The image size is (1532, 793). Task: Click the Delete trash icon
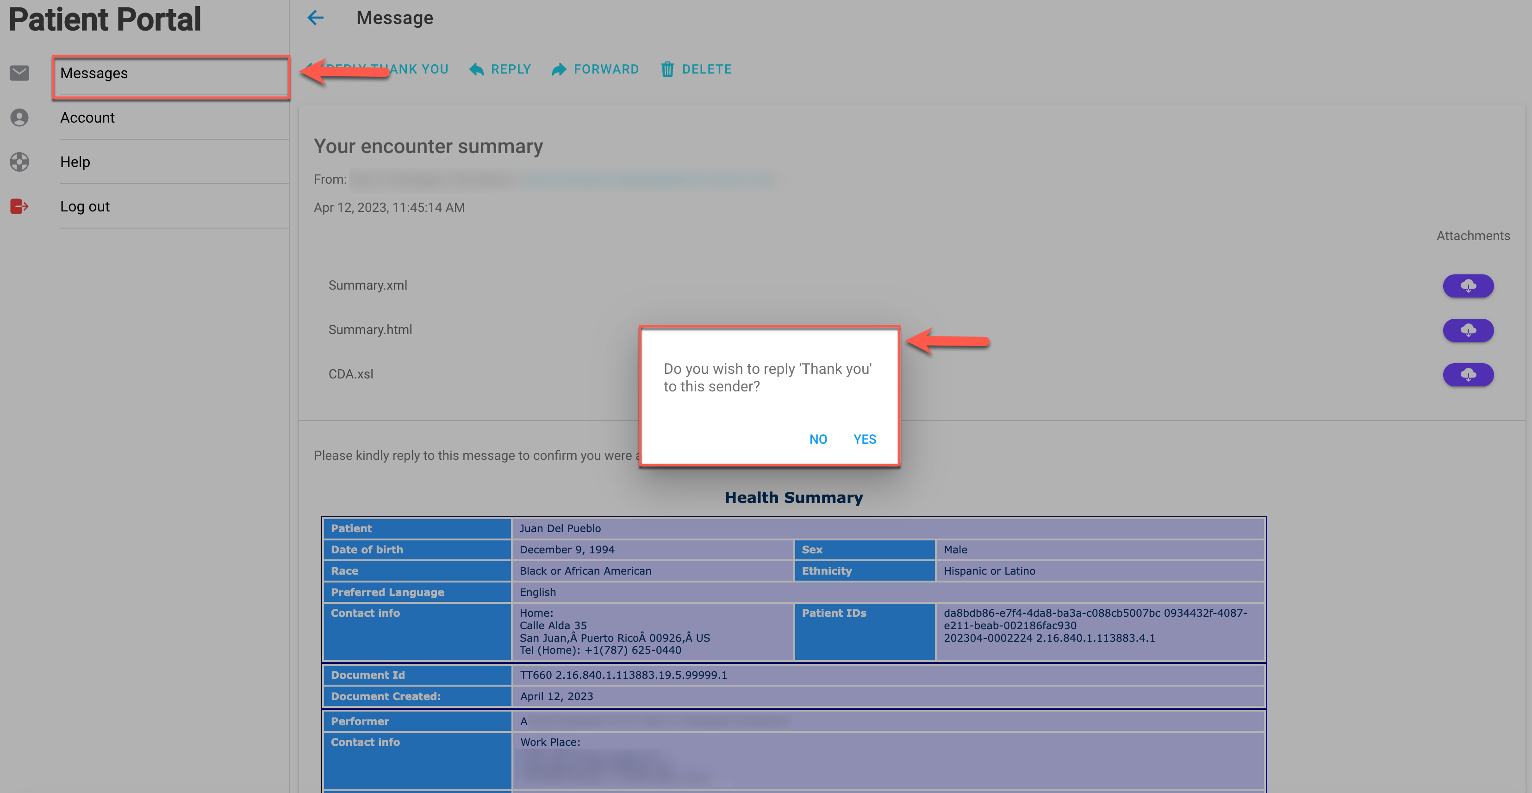[x=667, y=69]
